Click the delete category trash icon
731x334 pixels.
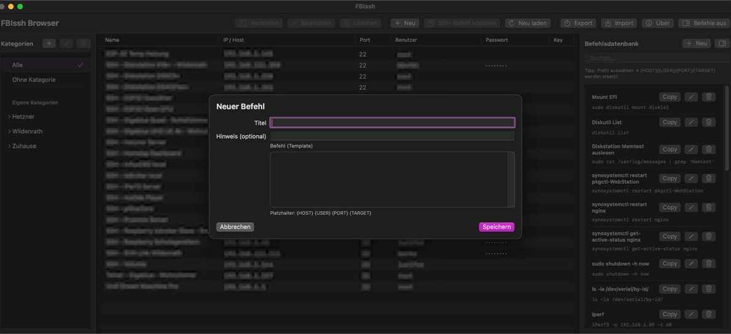(x=83, y=44)
